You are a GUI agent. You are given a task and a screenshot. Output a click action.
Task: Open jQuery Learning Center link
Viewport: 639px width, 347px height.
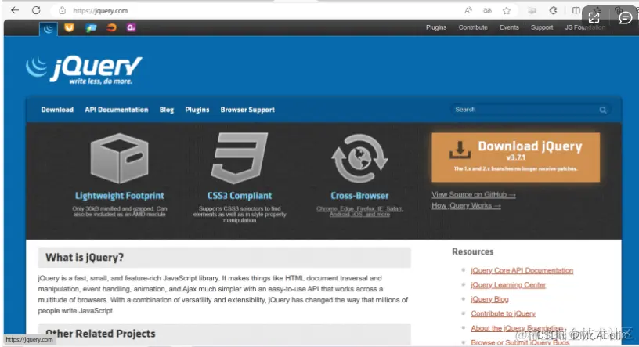508,284
